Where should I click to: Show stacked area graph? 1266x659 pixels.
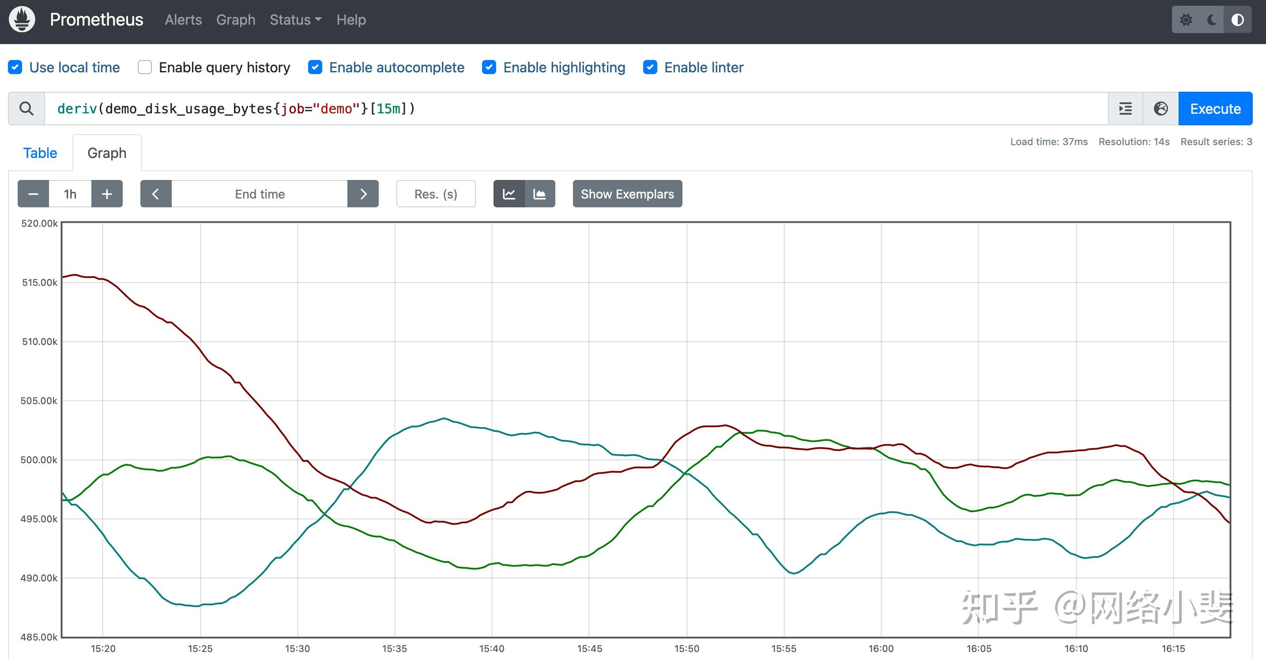pyautogui.click(x=539, y=194)
